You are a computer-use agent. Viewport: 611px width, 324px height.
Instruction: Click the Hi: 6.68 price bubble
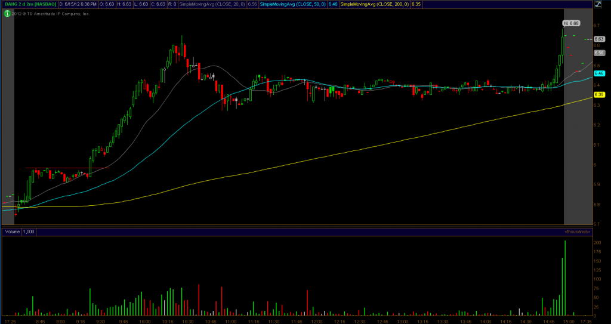click(x=572, y=23)
